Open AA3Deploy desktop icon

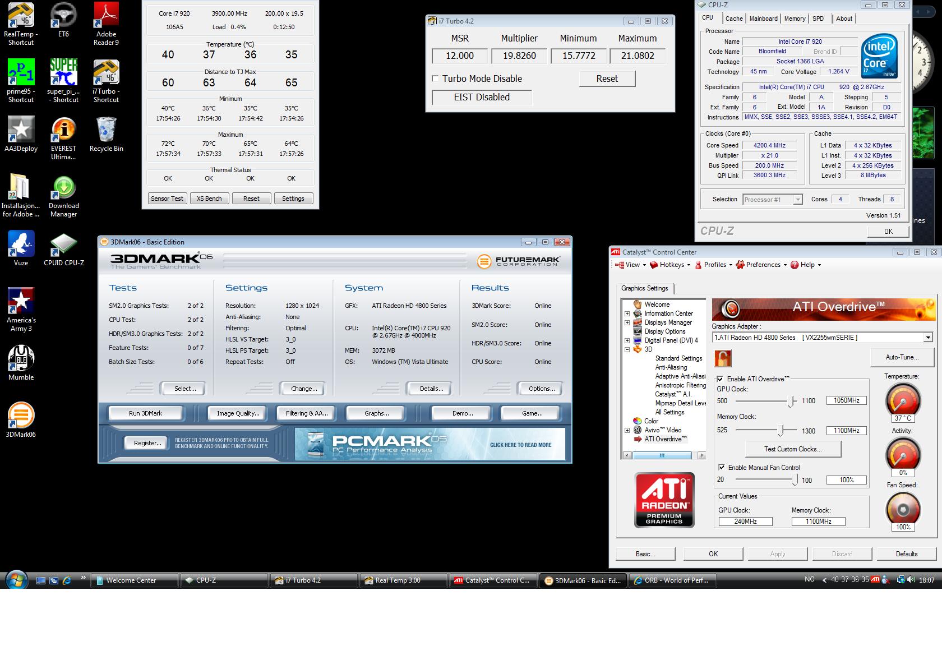pyautogui.click(x=21, y=135)
